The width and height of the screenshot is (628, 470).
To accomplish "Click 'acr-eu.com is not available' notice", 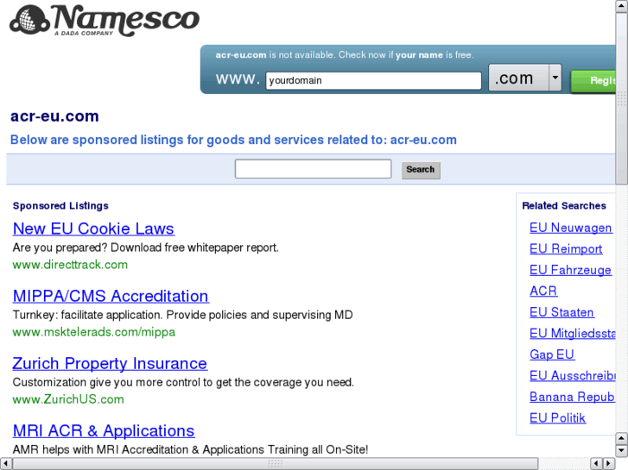I will (345, 55).
